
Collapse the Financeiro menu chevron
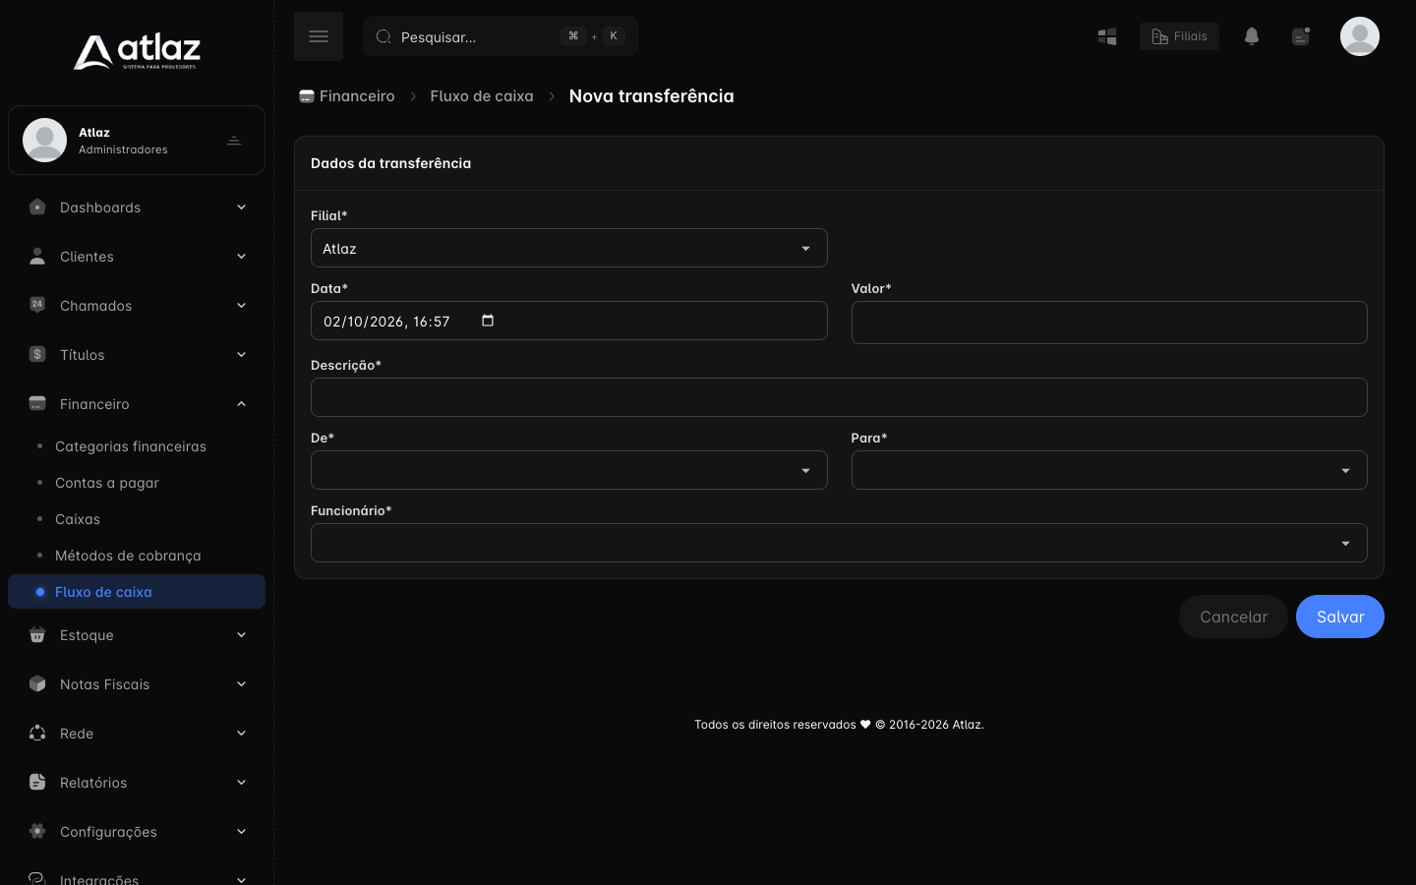[x=241, y=403]
